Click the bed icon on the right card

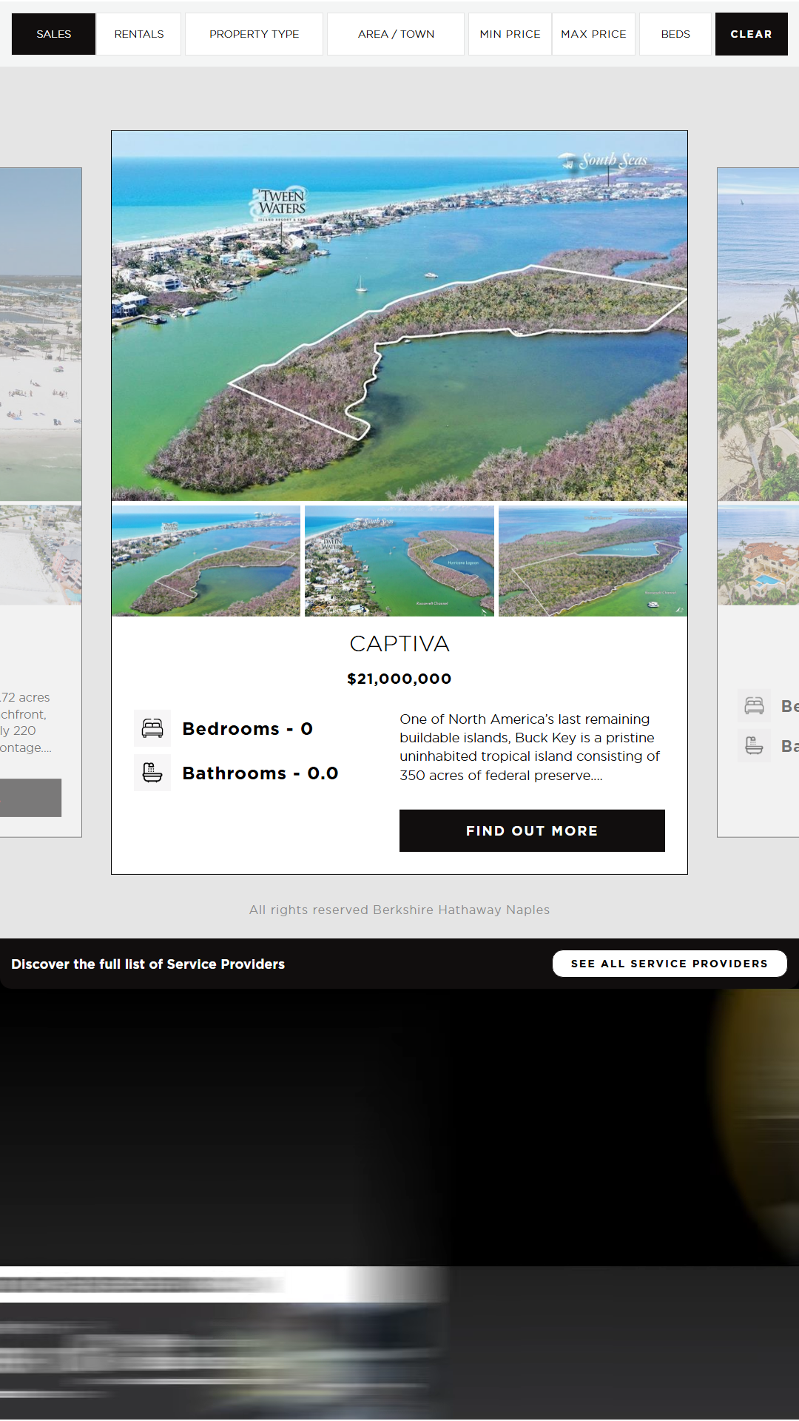point(754,705)
